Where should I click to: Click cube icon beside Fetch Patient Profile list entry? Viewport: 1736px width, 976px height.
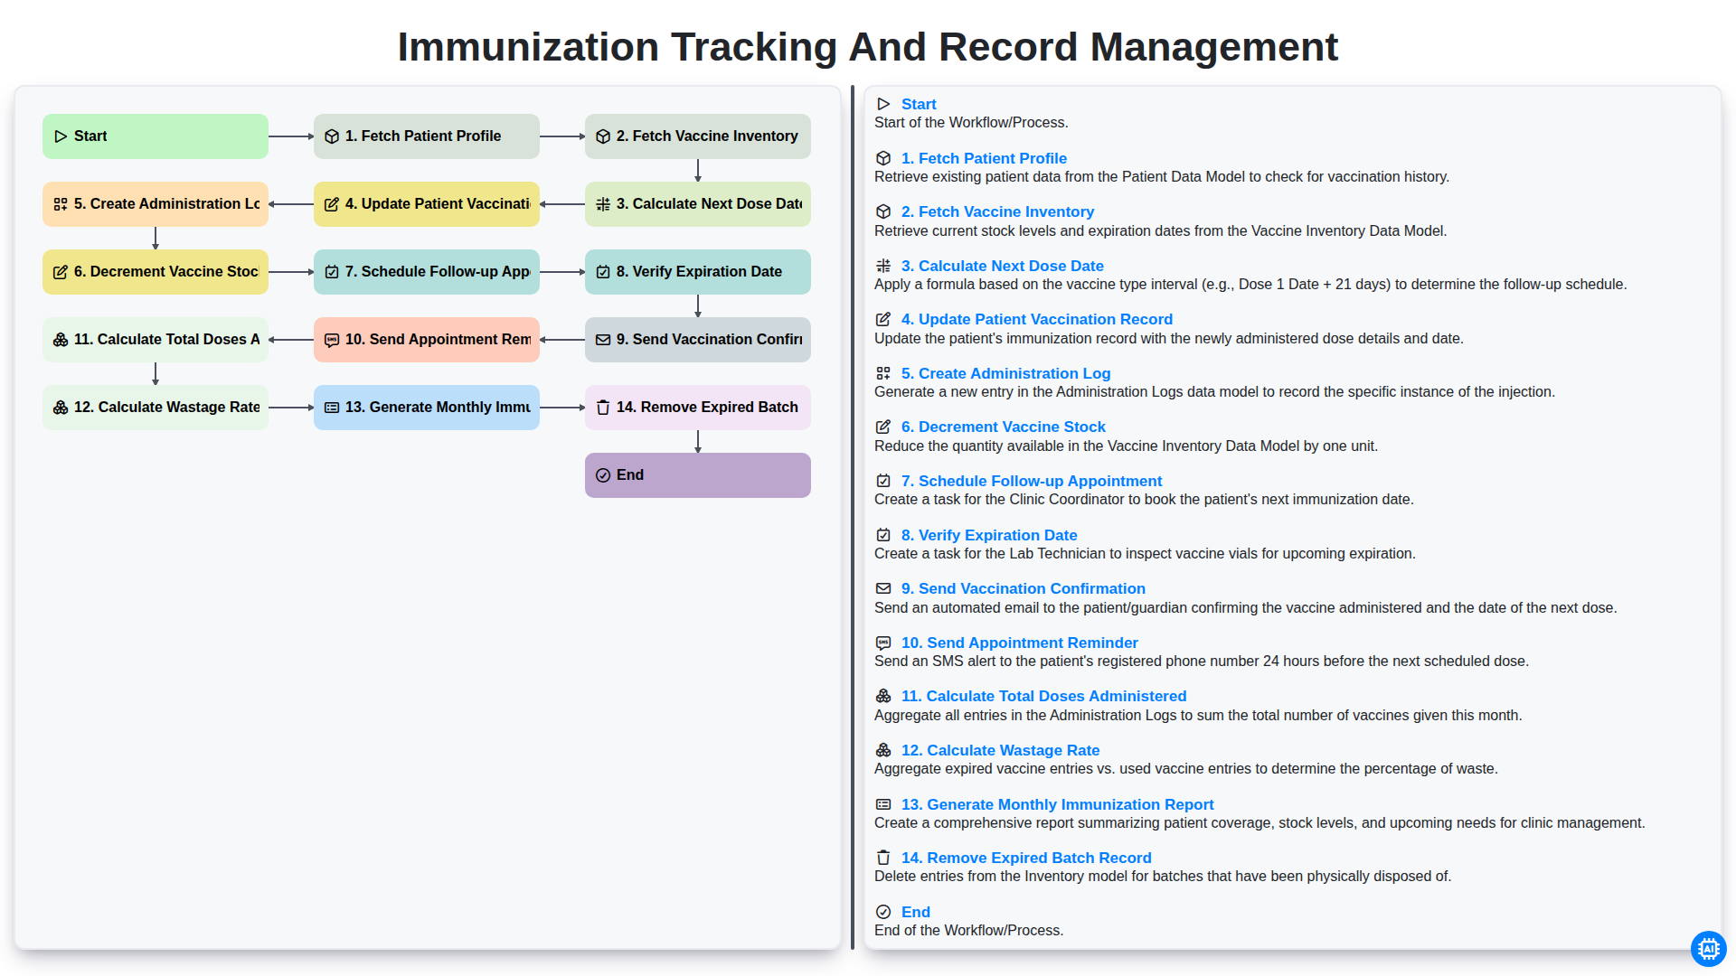(883, 158)
